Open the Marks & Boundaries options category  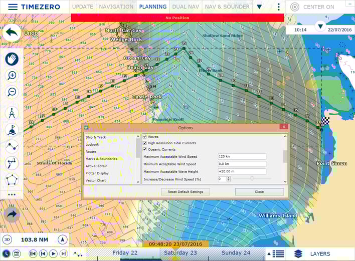101,159
